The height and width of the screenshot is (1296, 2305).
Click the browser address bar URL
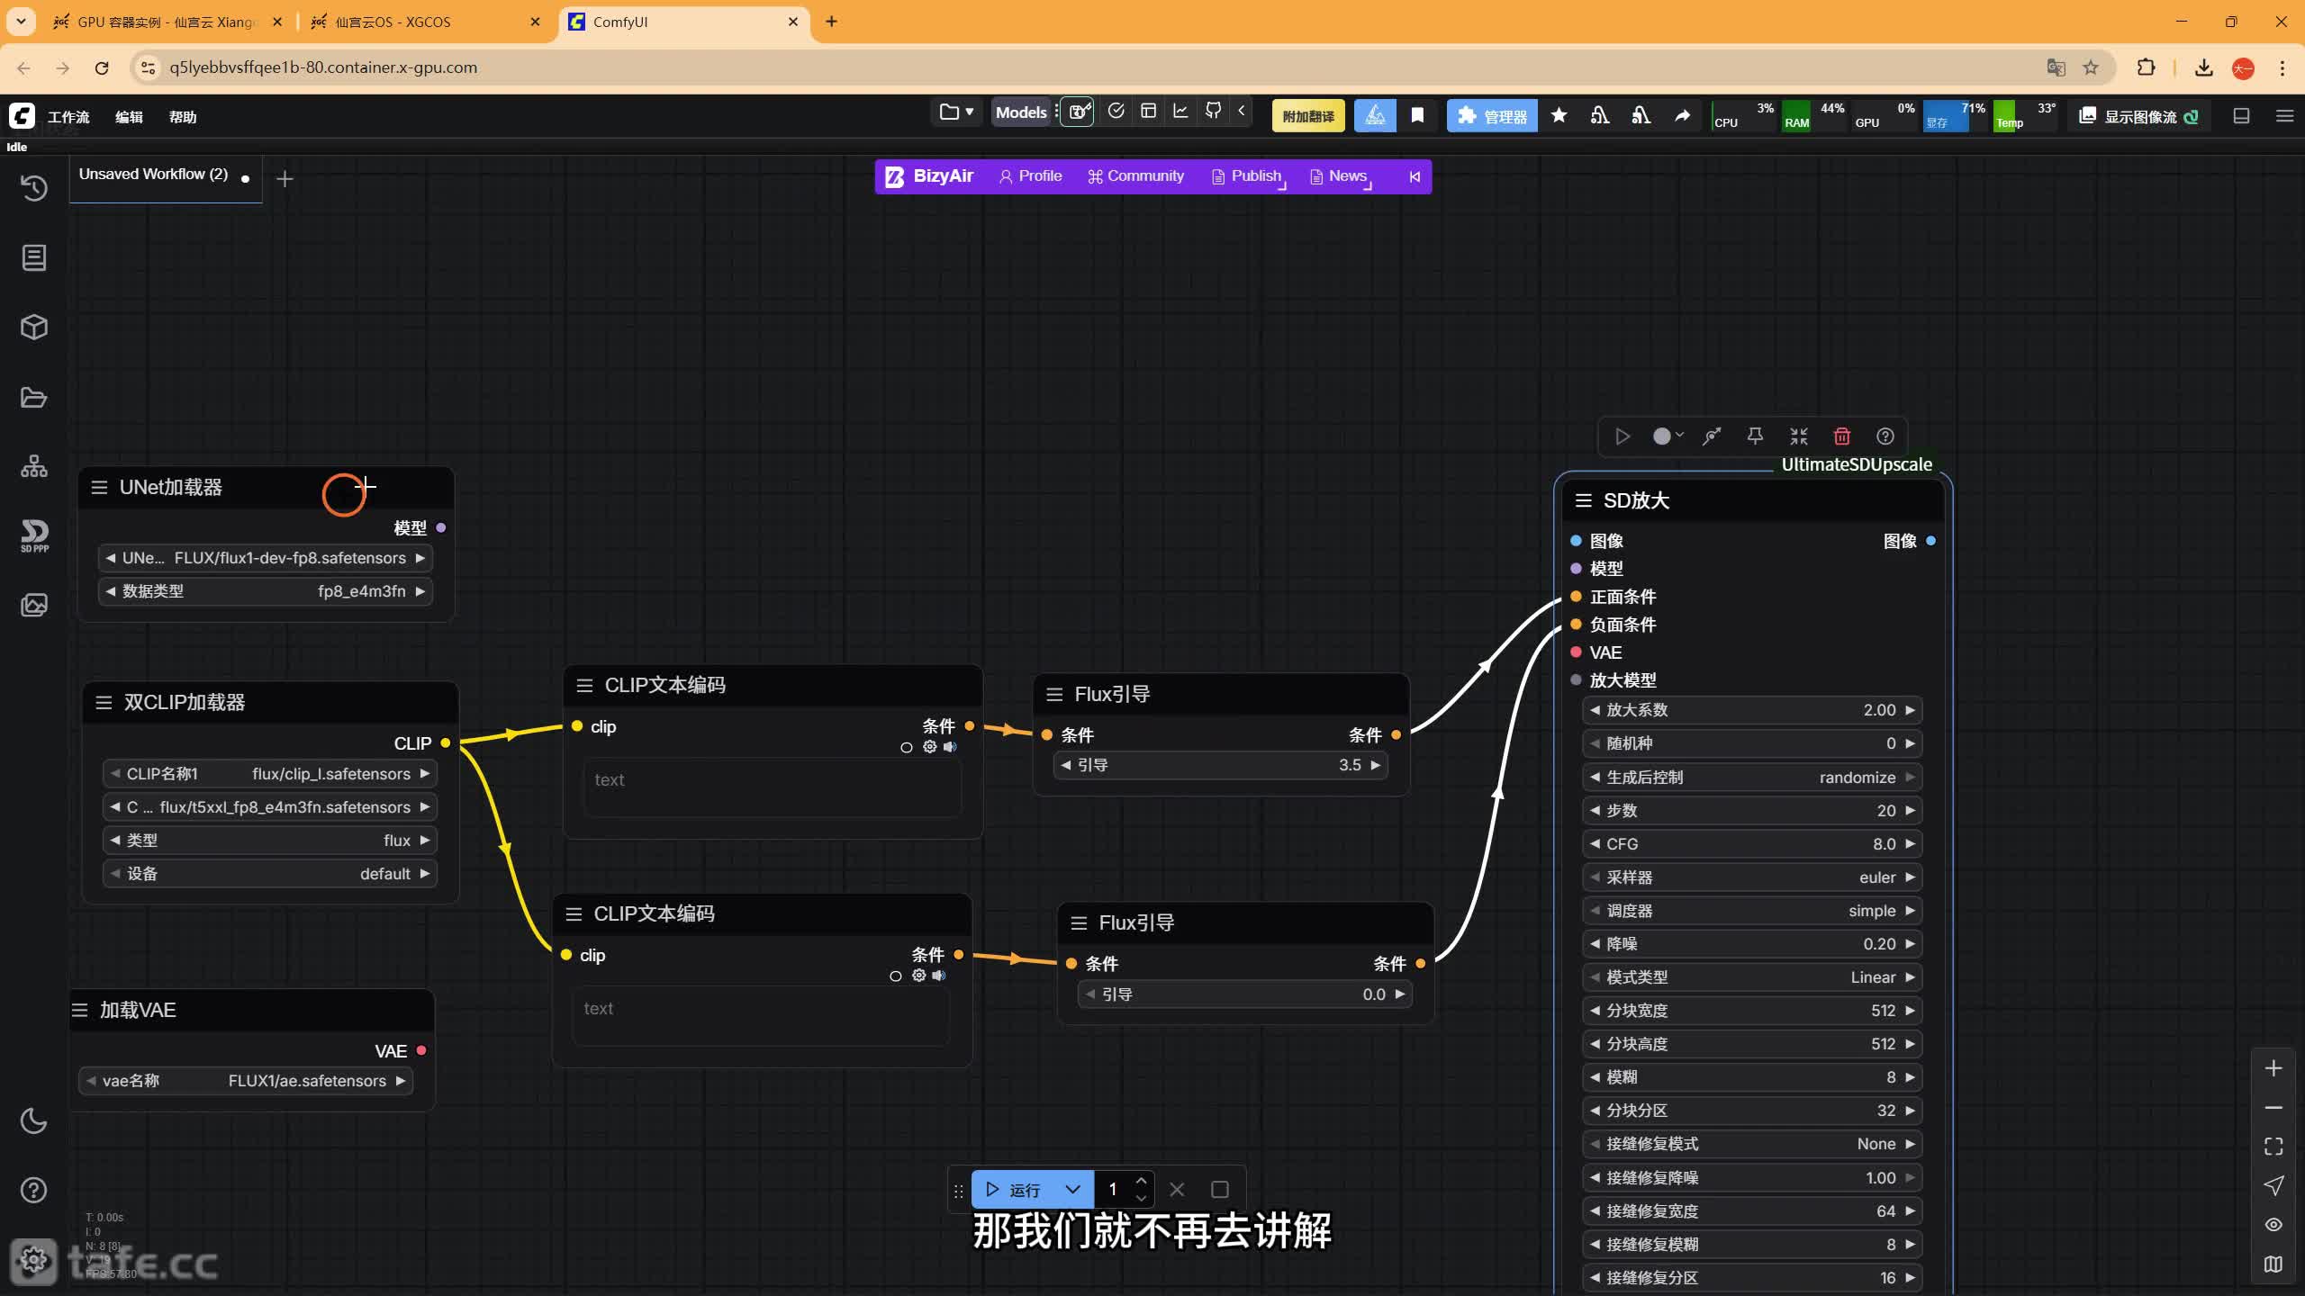pyautogui.click(x=323, y=67)
